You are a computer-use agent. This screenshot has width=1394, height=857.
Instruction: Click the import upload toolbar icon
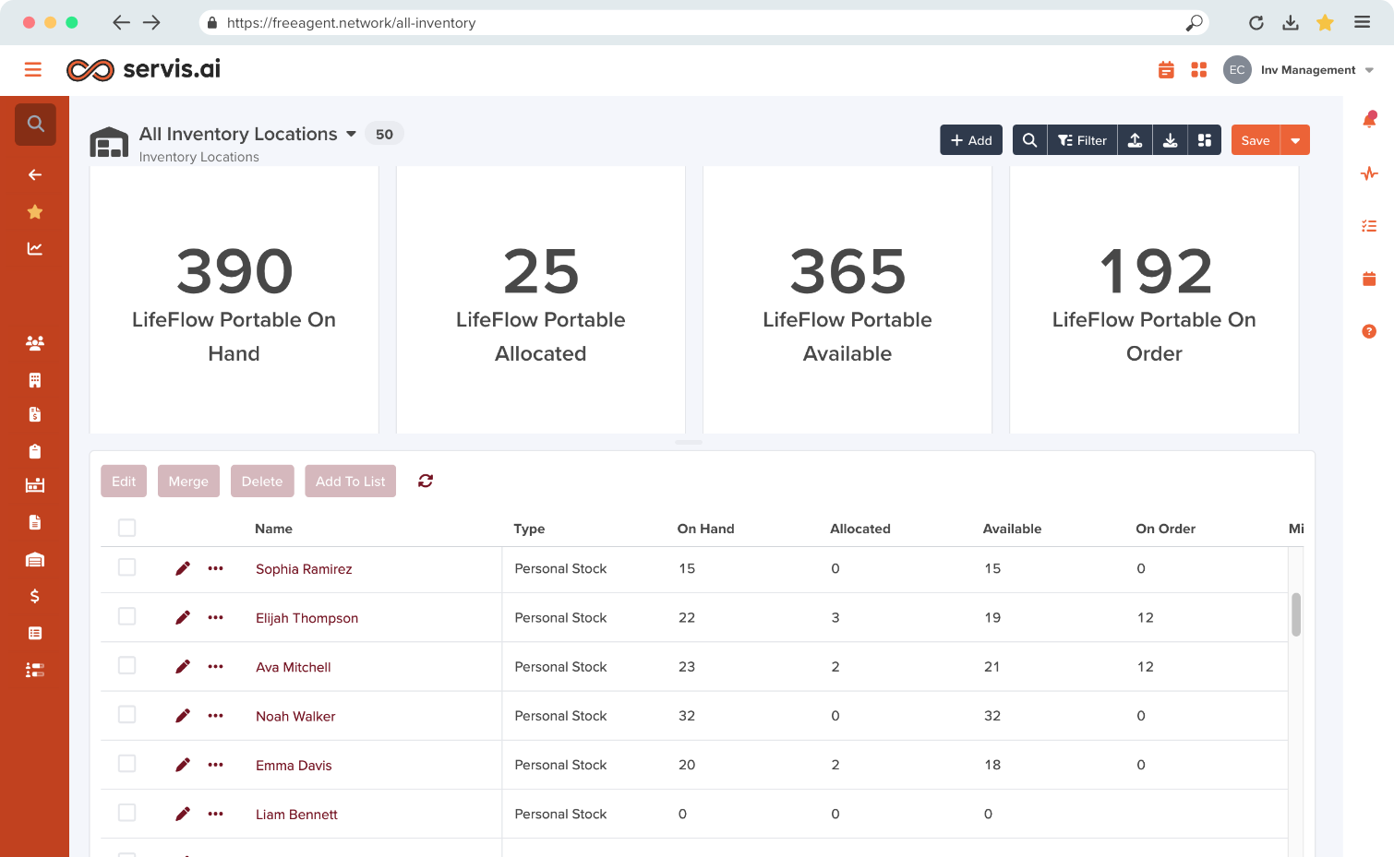(1136, 140)
